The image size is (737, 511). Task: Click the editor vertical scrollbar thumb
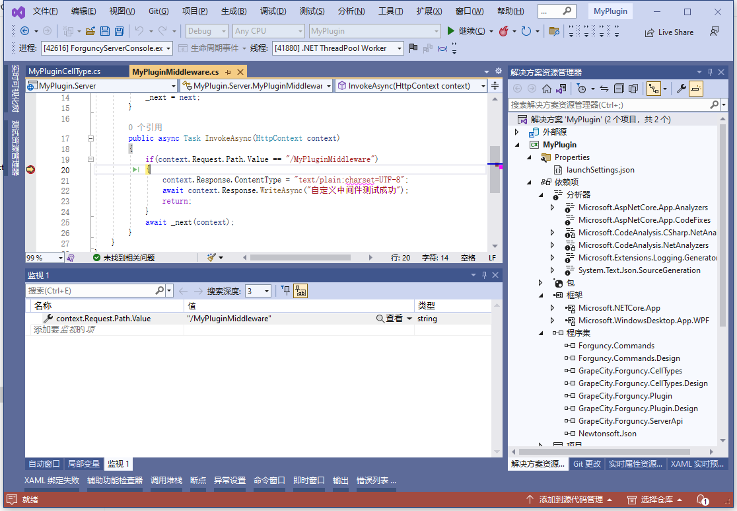click(495, 169)
